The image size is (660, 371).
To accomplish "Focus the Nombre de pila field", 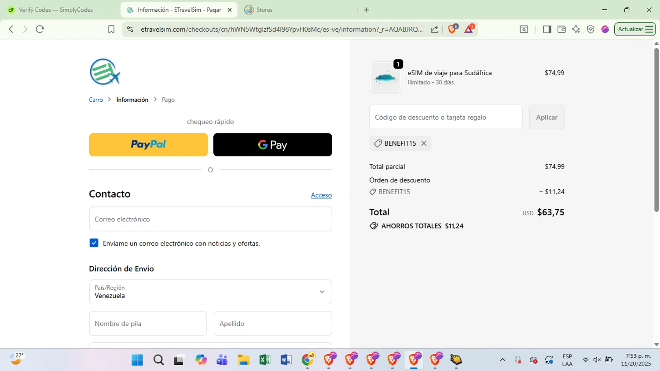I will [x=148, y=323].
